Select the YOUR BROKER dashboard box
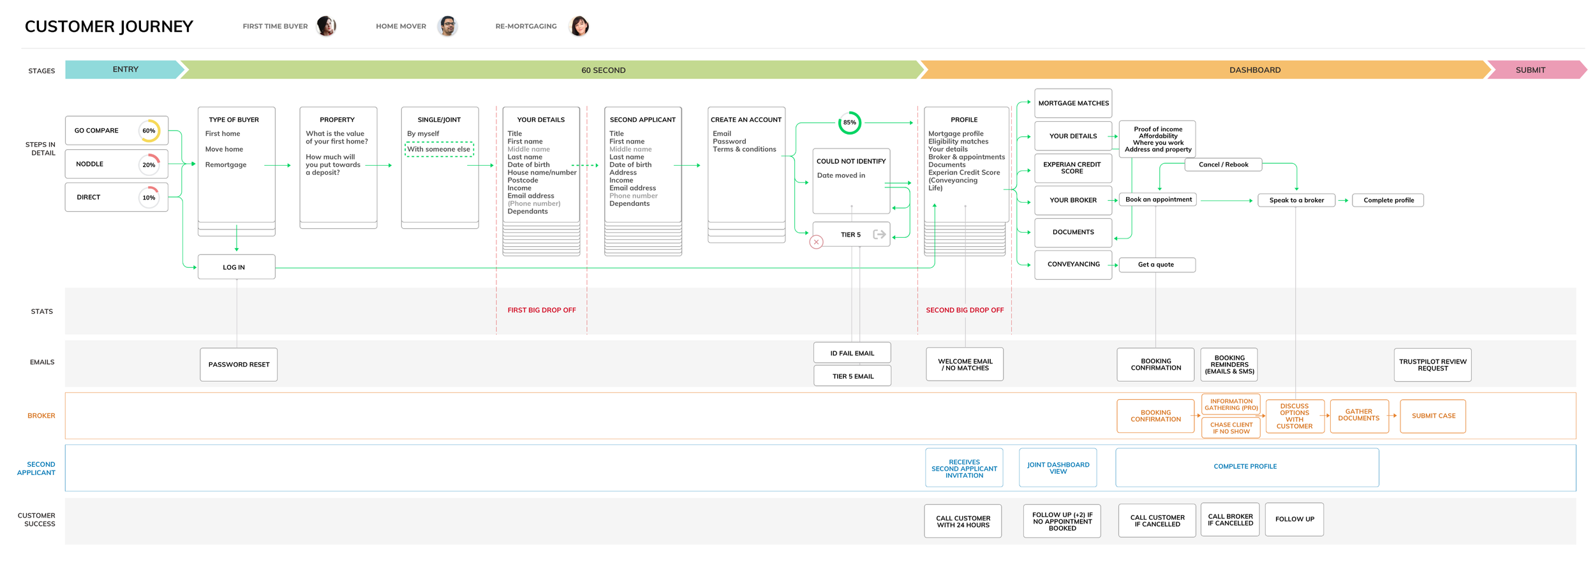 (1073, 200)
